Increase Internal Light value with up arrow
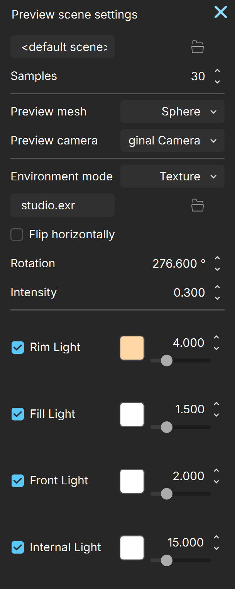235x589 pixels. point(216,537)
